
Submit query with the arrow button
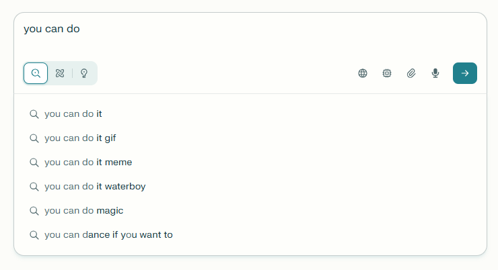[x=465, y=73]
